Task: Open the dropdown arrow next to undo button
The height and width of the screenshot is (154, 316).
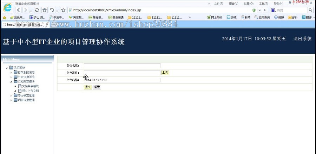Action: pos(57,12)
